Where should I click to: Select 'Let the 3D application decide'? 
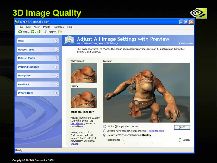coord(105,126)
